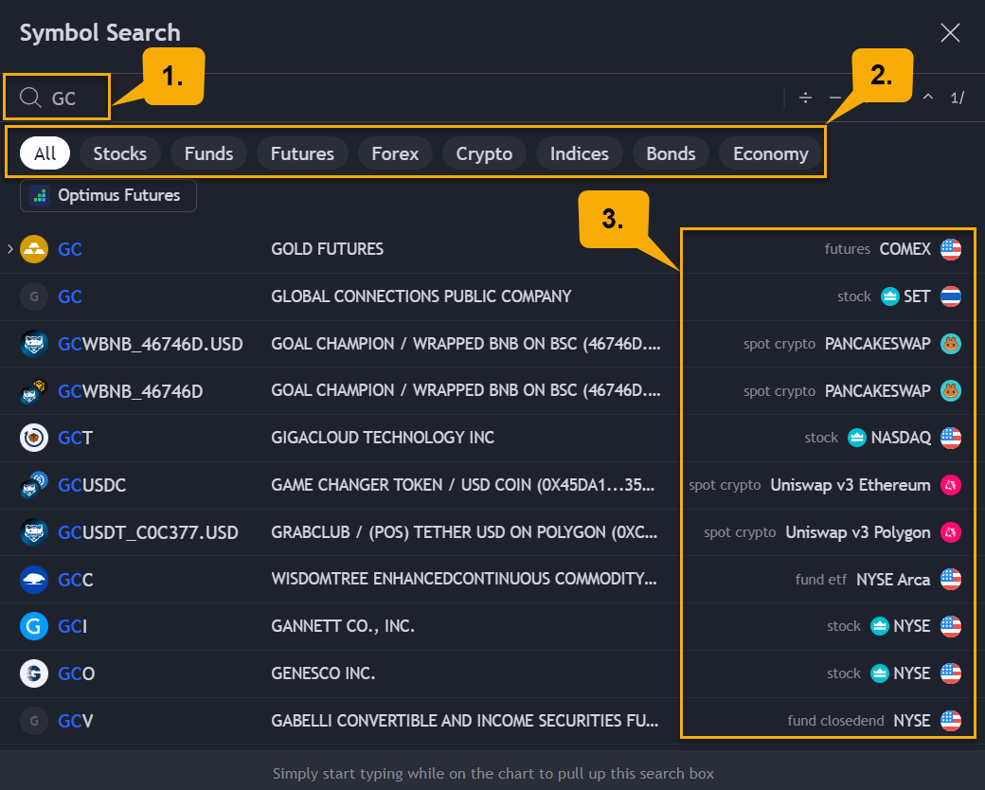Switch to the Indices tab
The height and width of the screenshot is (790, 985).
[579, 153]
